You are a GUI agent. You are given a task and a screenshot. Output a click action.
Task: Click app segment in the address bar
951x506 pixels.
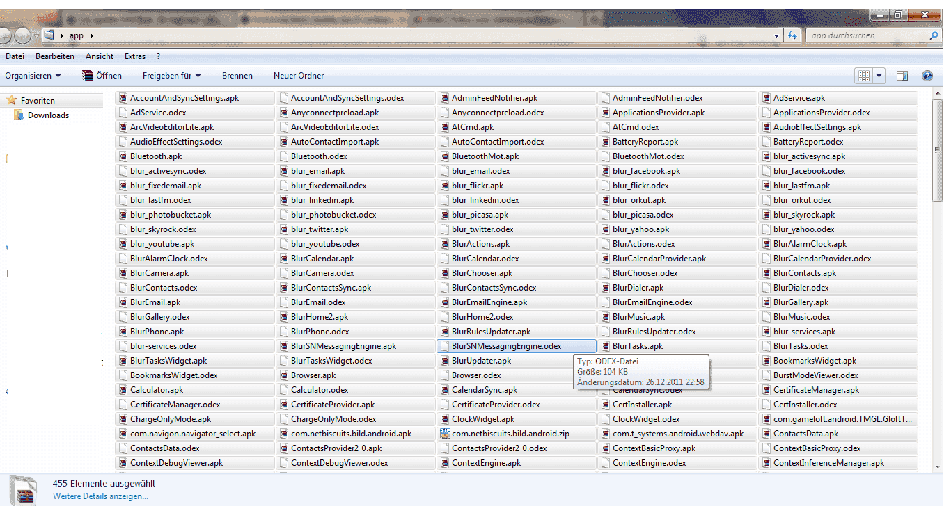77,35
